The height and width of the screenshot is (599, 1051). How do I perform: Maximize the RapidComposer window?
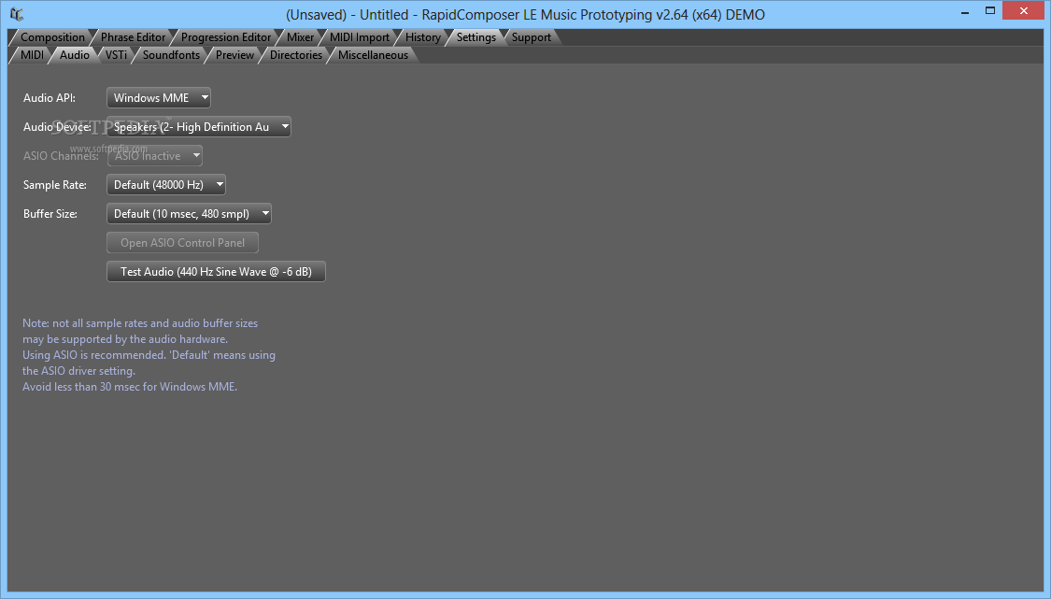(x=990, y=11)
